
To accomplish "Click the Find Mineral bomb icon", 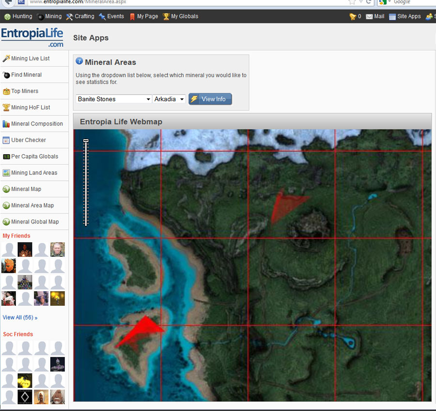I will [x=6, y=75].
